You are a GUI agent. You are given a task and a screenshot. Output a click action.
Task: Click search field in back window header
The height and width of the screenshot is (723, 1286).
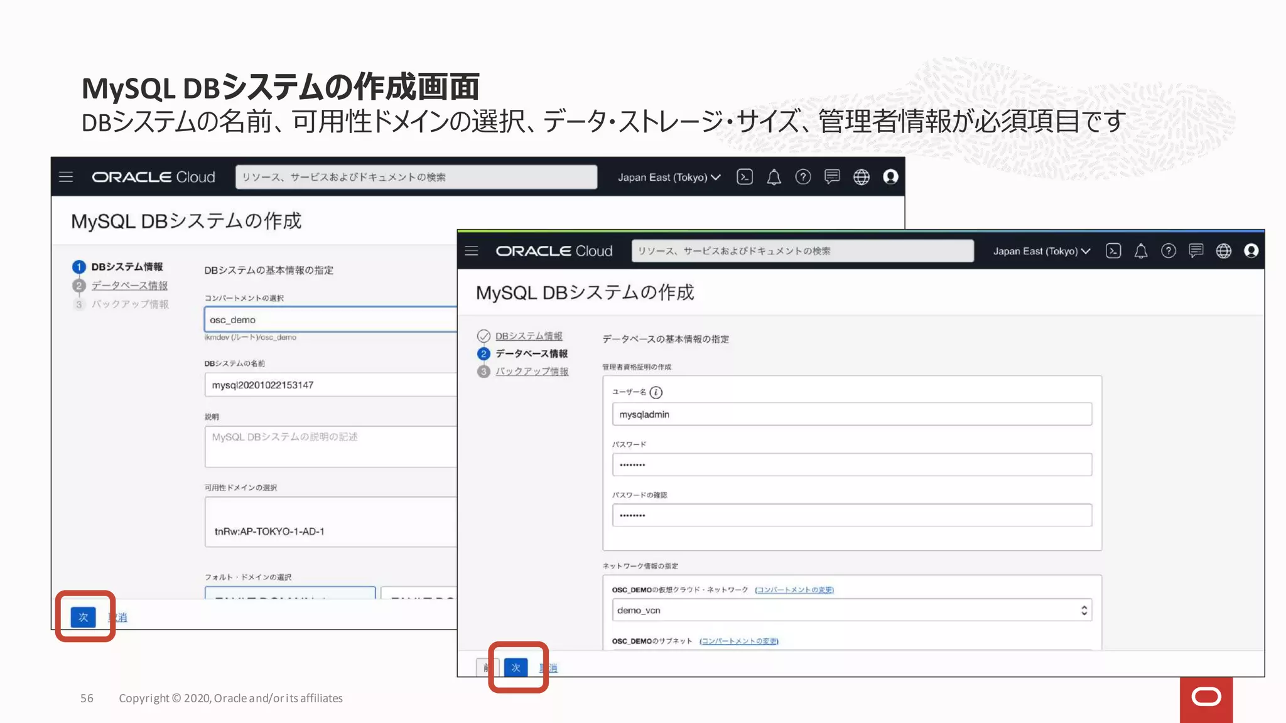pyautogui.click(x=416, y=177)
